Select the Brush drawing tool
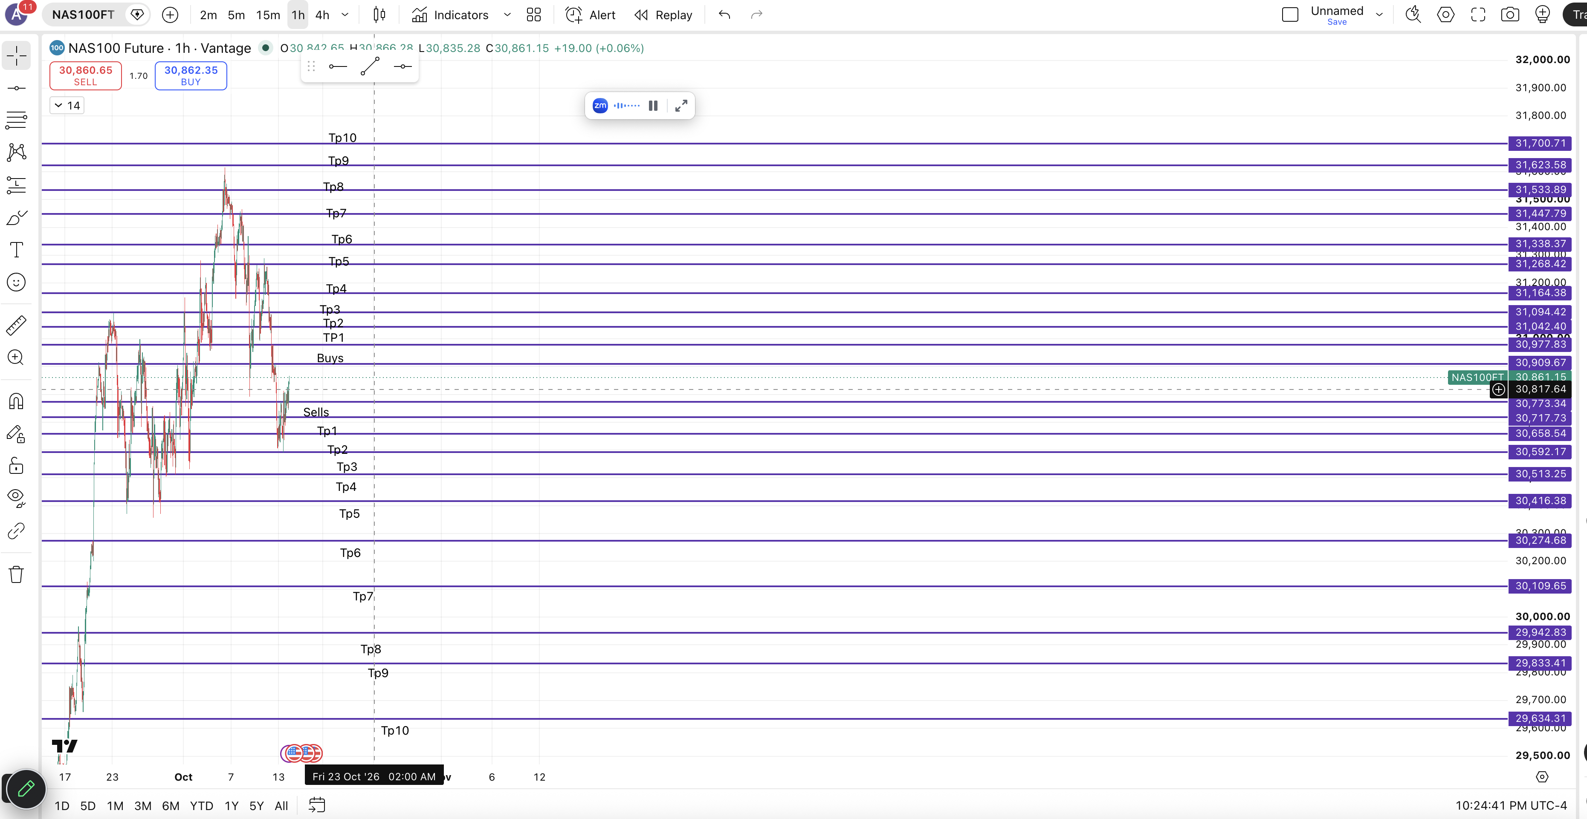 tap(17, 217)
